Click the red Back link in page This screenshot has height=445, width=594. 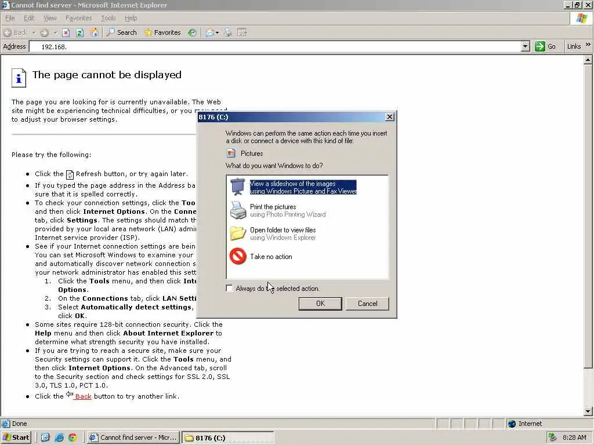[83, 396]
